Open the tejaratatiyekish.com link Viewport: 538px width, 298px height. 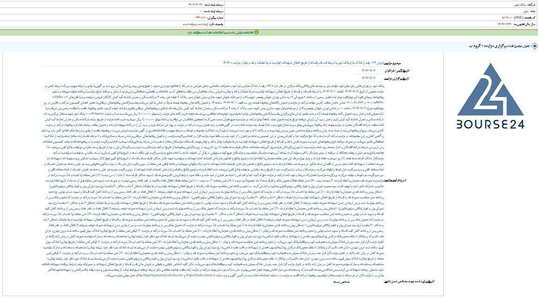click(x=163, y=275)
